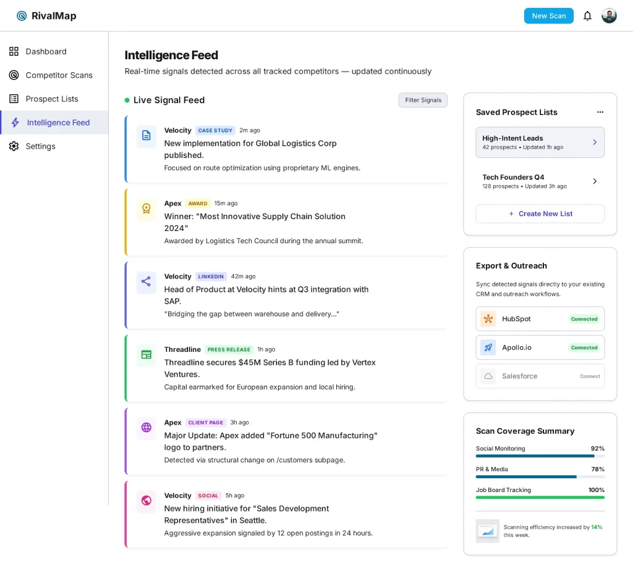The image size is (633, 571).
Task: Open the Threadline $45M Series B headline
Action: tap(270, 368)
